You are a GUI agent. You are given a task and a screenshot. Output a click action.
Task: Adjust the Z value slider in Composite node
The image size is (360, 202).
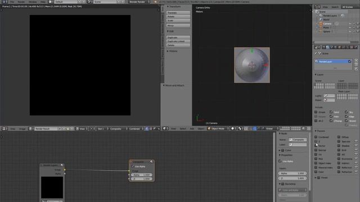(142, 178)
